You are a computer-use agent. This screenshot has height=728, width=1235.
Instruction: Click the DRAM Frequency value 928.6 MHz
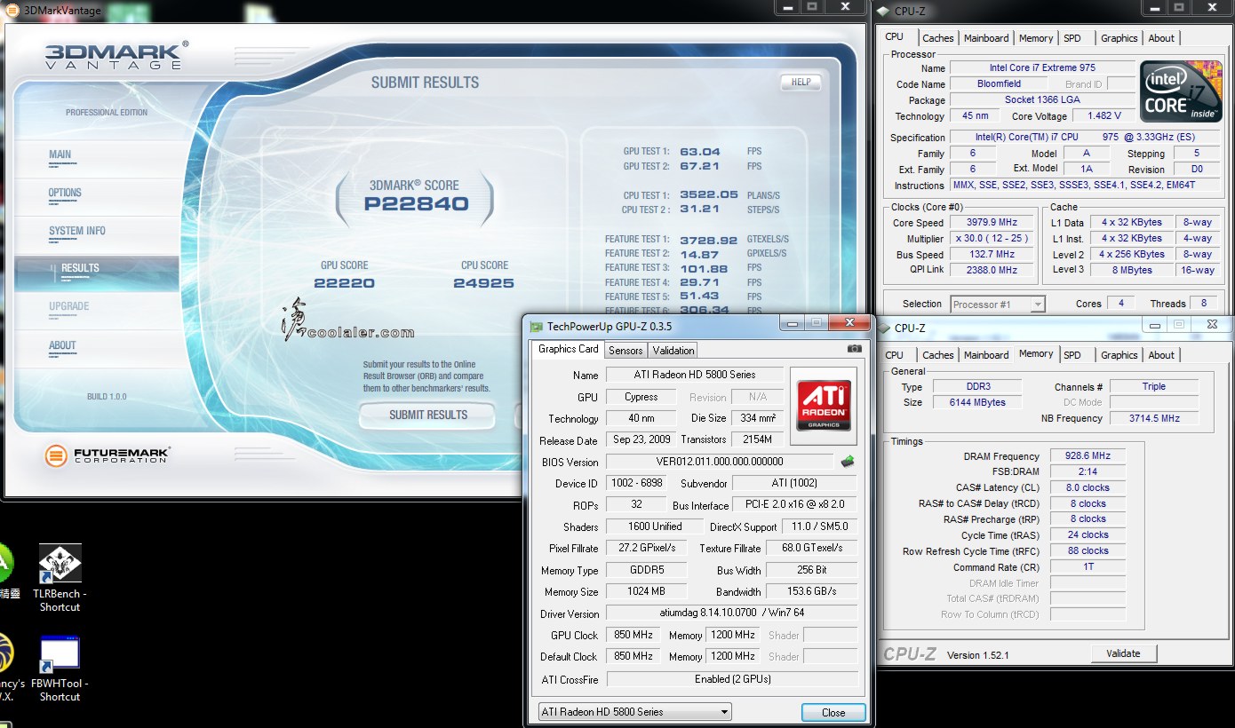1088,456
